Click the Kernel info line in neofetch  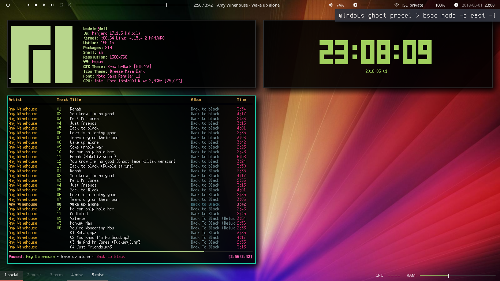point(124,38)
